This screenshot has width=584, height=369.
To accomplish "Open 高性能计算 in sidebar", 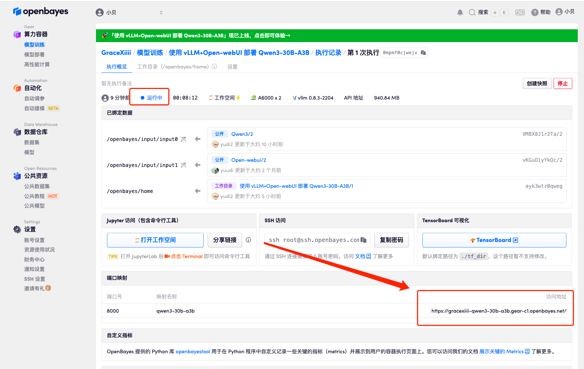I will coord(37,64).
